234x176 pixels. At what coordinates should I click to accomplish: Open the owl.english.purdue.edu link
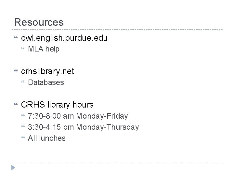pos(64,38)
